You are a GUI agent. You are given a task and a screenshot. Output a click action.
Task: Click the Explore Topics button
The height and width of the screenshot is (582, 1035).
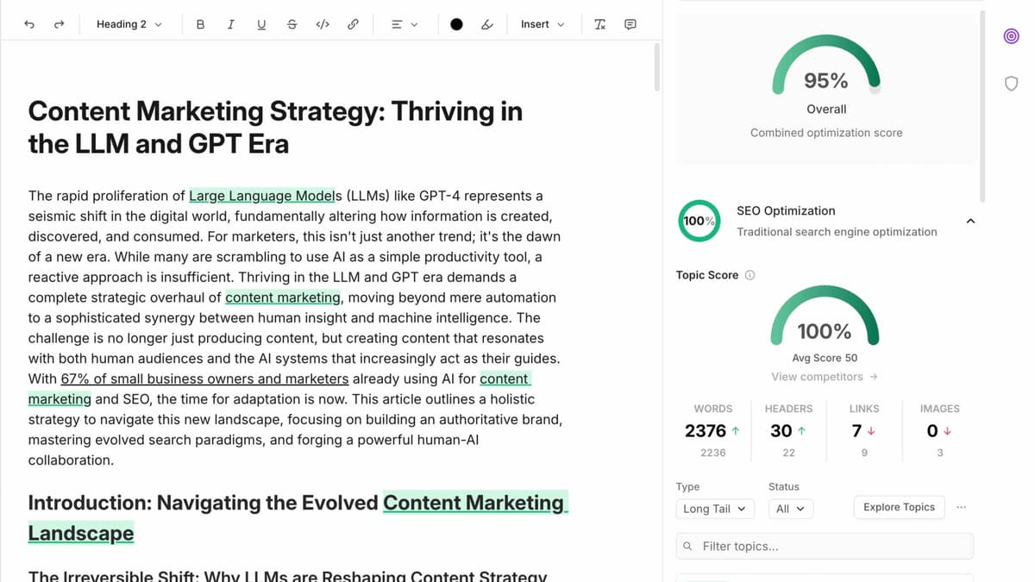tap(899, 507)
